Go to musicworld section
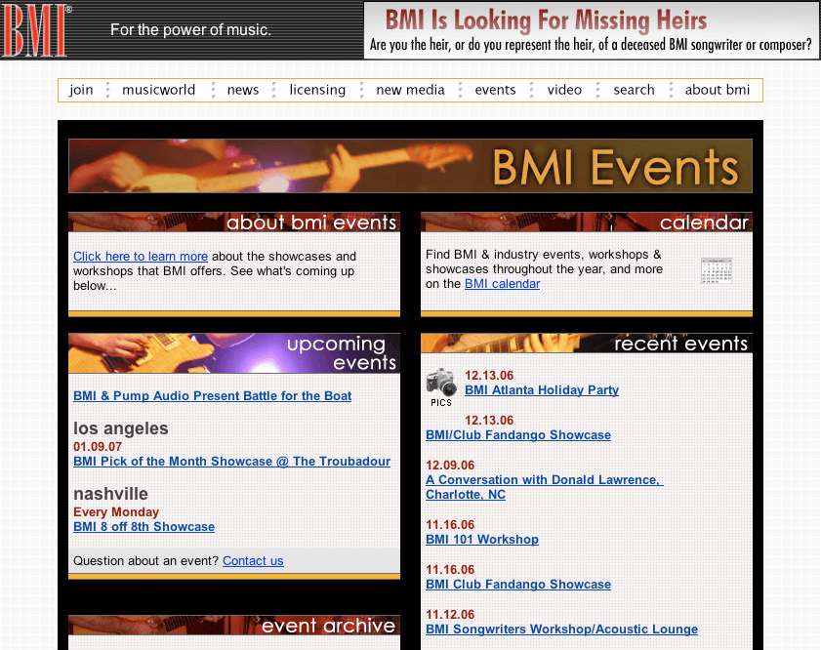This screenshot has width=821, height=650. pos(159,90)
